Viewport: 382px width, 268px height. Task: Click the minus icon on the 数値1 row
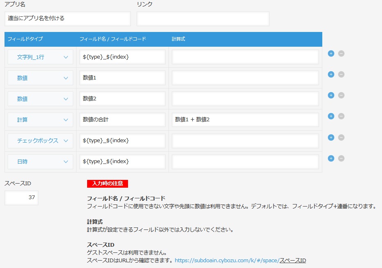point(341,74)
